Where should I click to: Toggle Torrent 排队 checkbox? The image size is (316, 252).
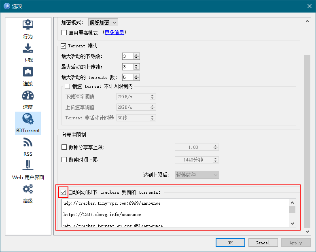[x=63, y=46]
